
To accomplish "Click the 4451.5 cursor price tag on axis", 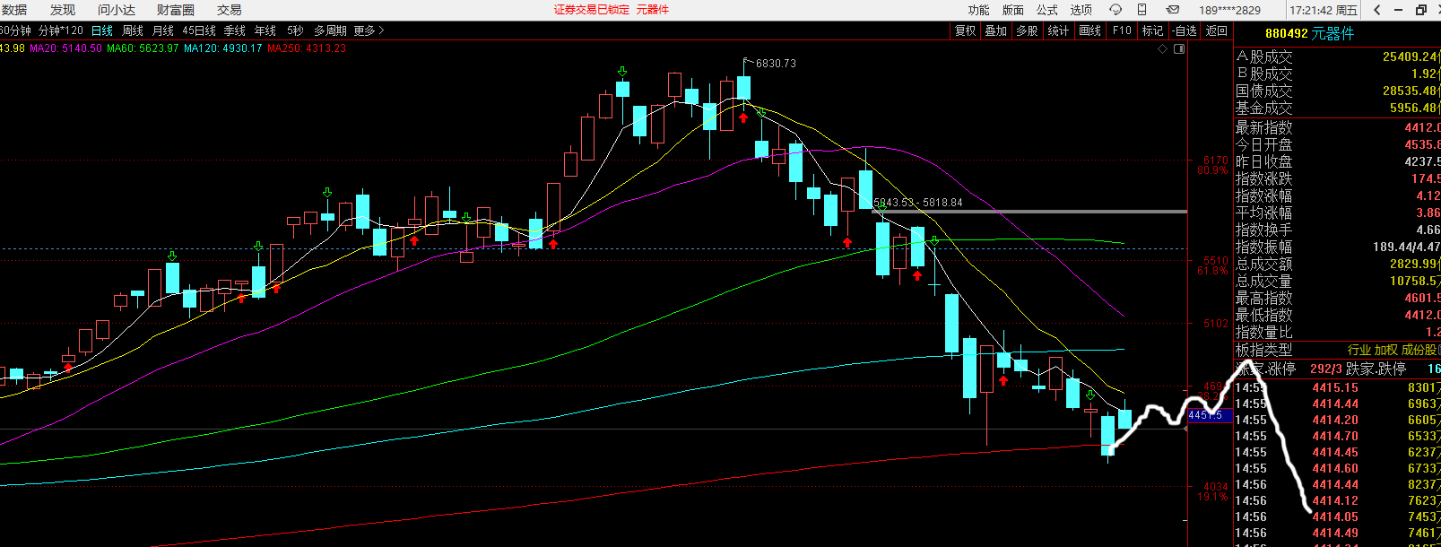I will tap(1210, 415).
